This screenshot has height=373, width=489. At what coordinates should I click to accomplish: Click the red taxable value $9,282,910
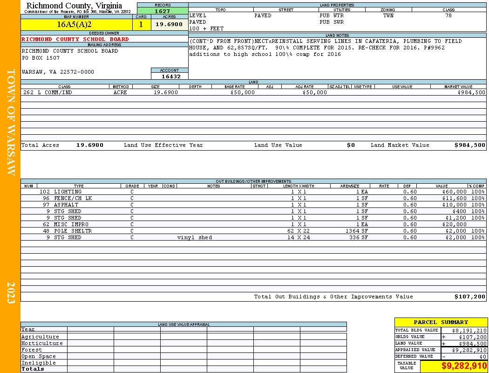464,366
